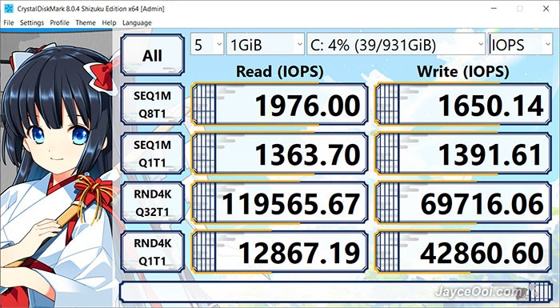Open the IOPS unit dropdown
The height and width of the screenshot is (308, 560).
pyautogui.click(x=520, y=44)
